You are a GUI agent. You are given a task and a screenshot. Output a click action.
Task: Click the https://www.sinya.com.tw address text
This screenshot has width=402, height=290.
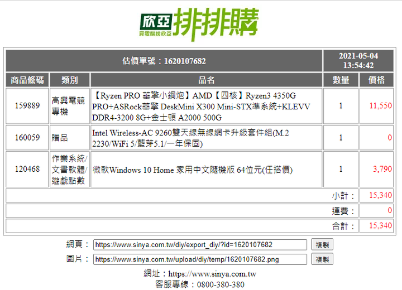coord(212,274)
